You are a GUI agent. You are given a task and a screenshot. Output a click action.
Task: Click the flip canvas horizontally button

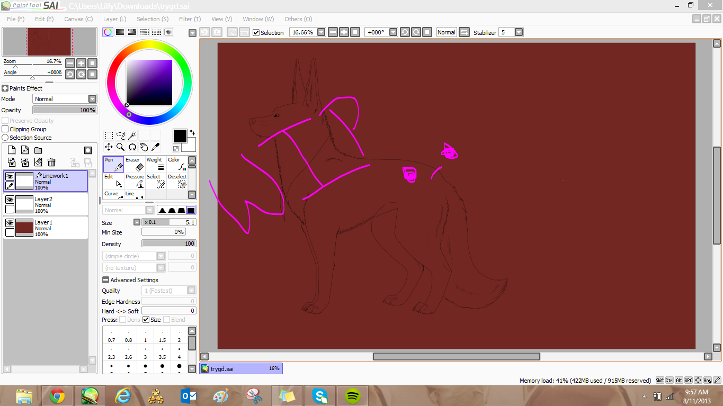tap(464, 32)
